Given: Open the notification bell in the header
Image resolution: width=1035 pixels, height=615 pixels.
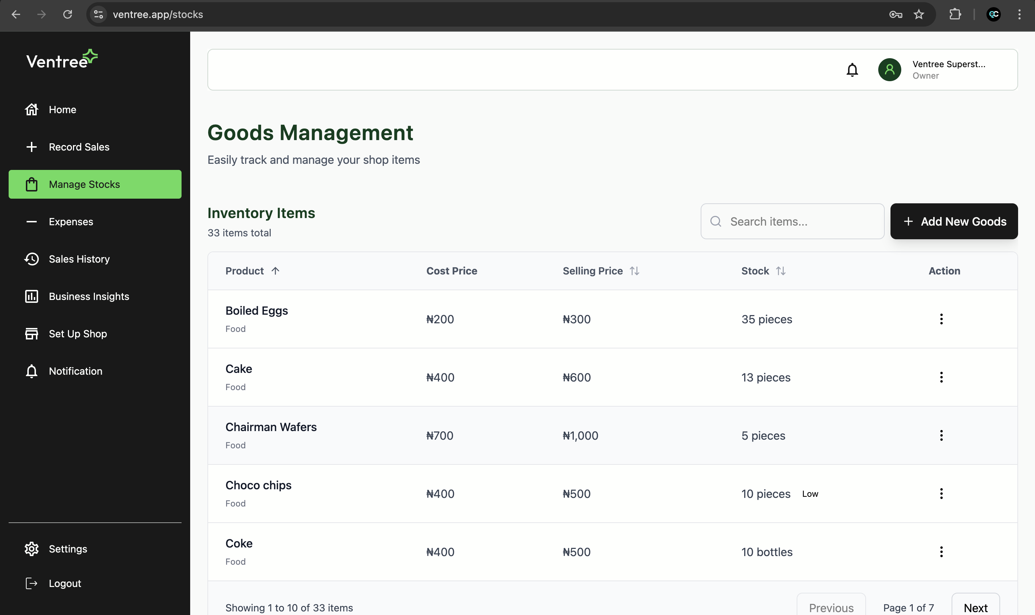Looking at the screenshot, I should click(x=852, y=69).
